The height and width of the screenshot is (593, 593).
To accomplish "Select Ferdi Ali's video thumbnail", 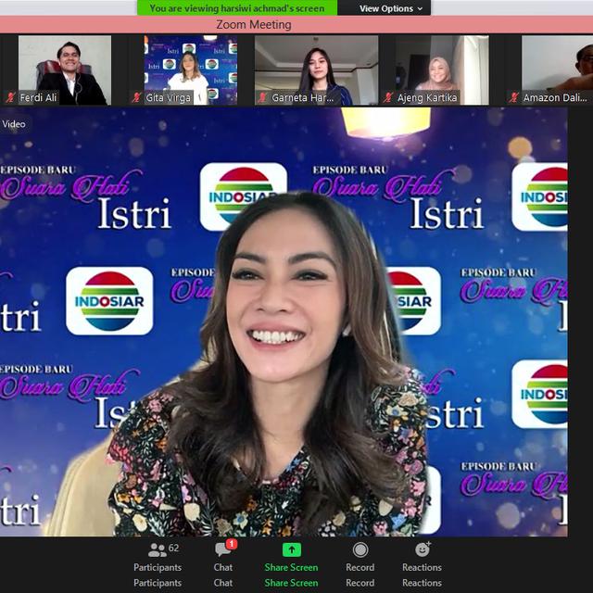I will coord(65,70).
